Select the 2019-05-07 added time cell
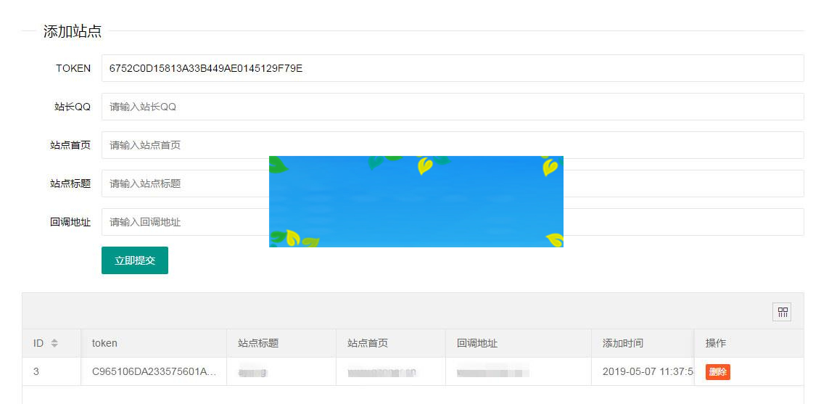 tap(642, 371)
